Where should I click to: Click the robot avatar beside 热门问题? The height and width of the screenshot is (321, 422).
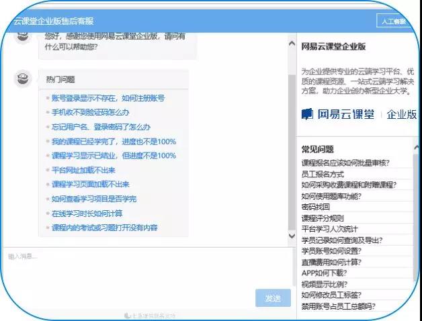click(24, 79)
